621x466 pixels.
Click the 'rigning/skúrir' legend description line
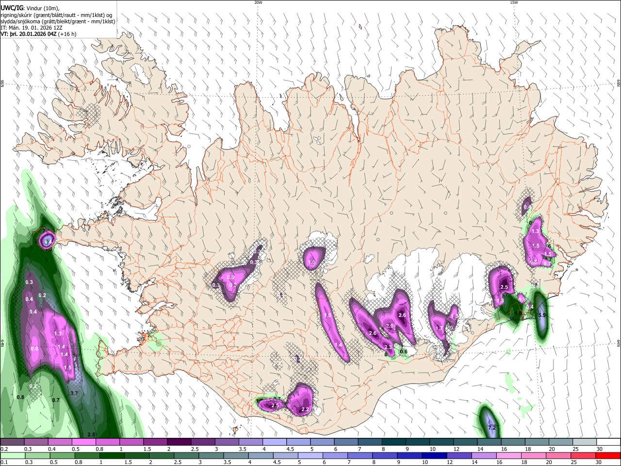coord(56,15)
